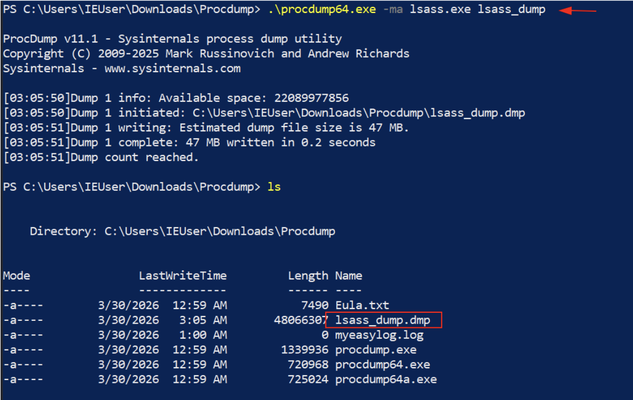
Task: Click the Length column header
Action: click(308, 276)
